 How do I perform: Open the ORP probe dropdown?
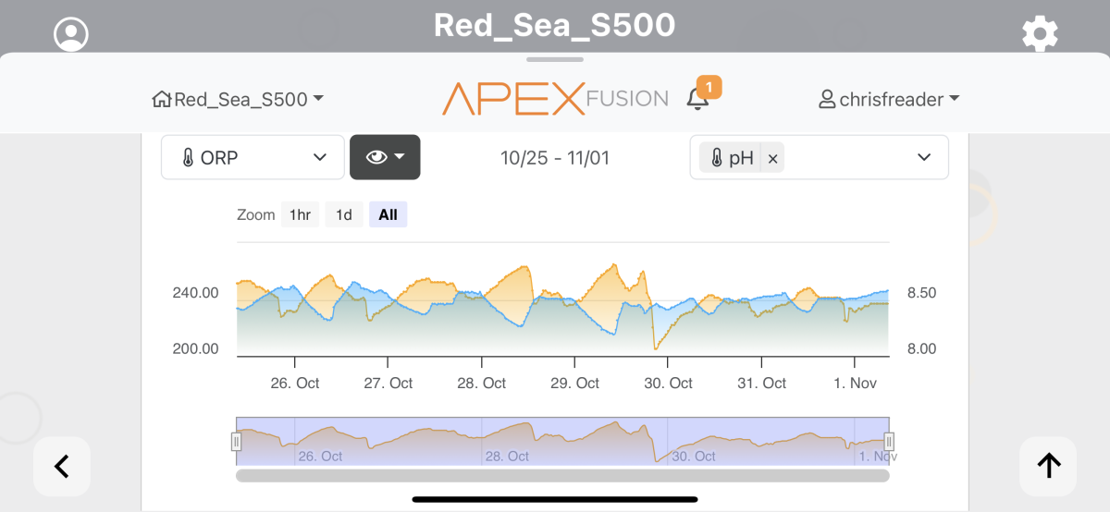coord(253,157)
